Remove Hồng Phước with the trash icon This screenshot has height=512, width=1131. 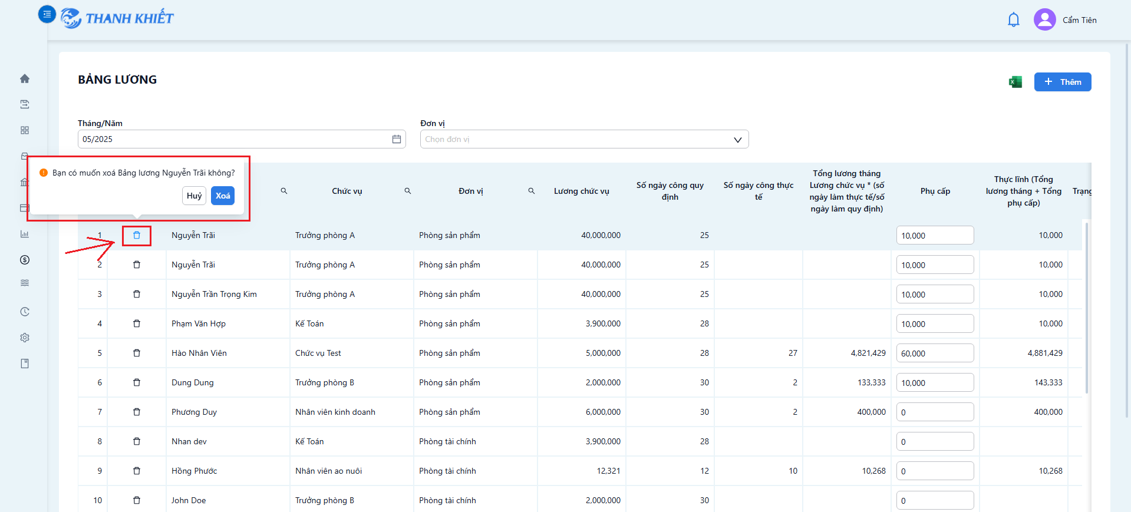pos(137,471)
